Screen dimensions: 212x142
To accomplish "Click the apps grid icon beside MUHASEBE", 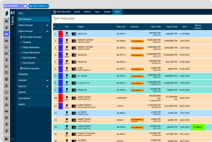I will coord(25,6).
